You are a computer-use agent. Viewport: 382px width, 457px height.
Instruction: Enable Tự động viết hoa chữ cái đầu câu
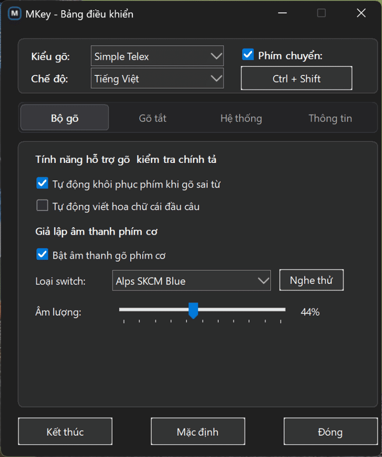(42, 206)
